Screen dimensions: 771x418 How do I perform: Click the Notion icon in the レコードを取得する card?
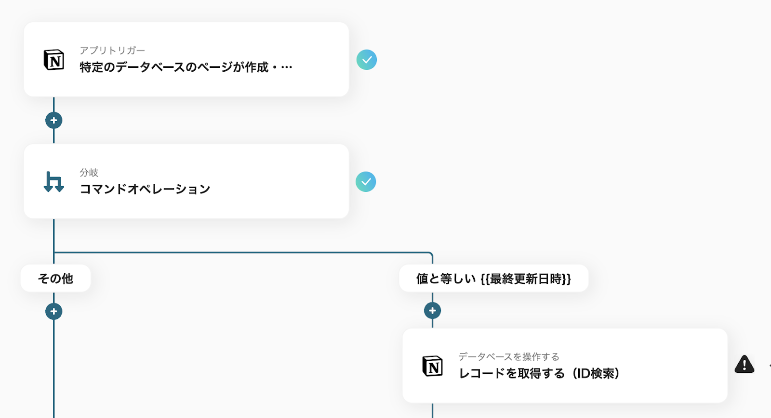click(432, 366)
